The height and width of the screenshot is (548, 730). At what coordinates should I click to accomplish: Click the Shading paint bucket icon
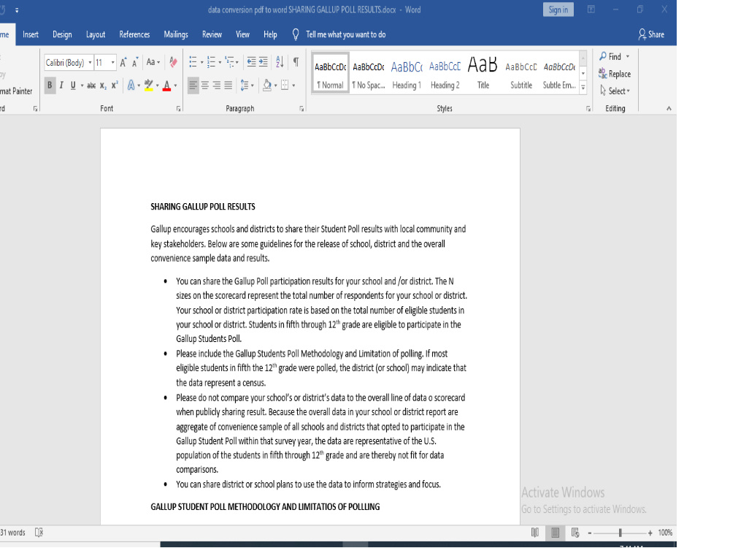[266, 85]
